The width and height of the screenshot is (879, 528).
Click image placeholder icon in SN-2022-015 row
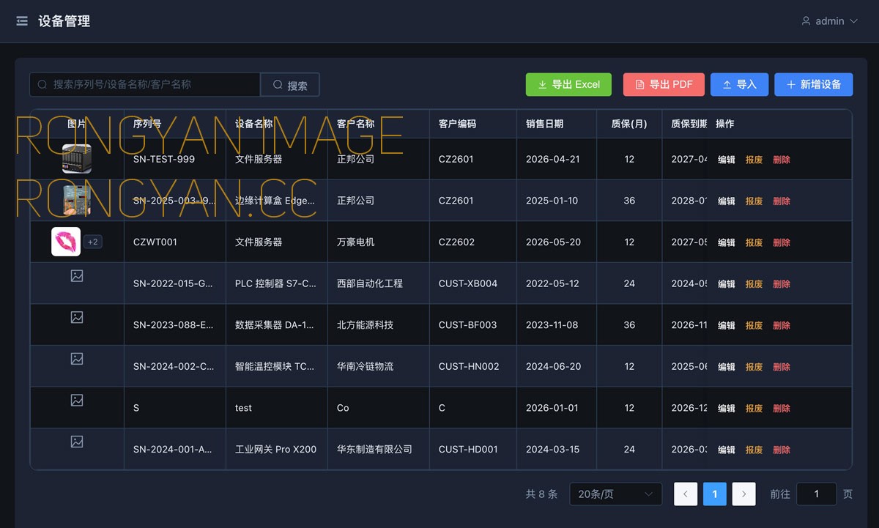pos(77,276)
